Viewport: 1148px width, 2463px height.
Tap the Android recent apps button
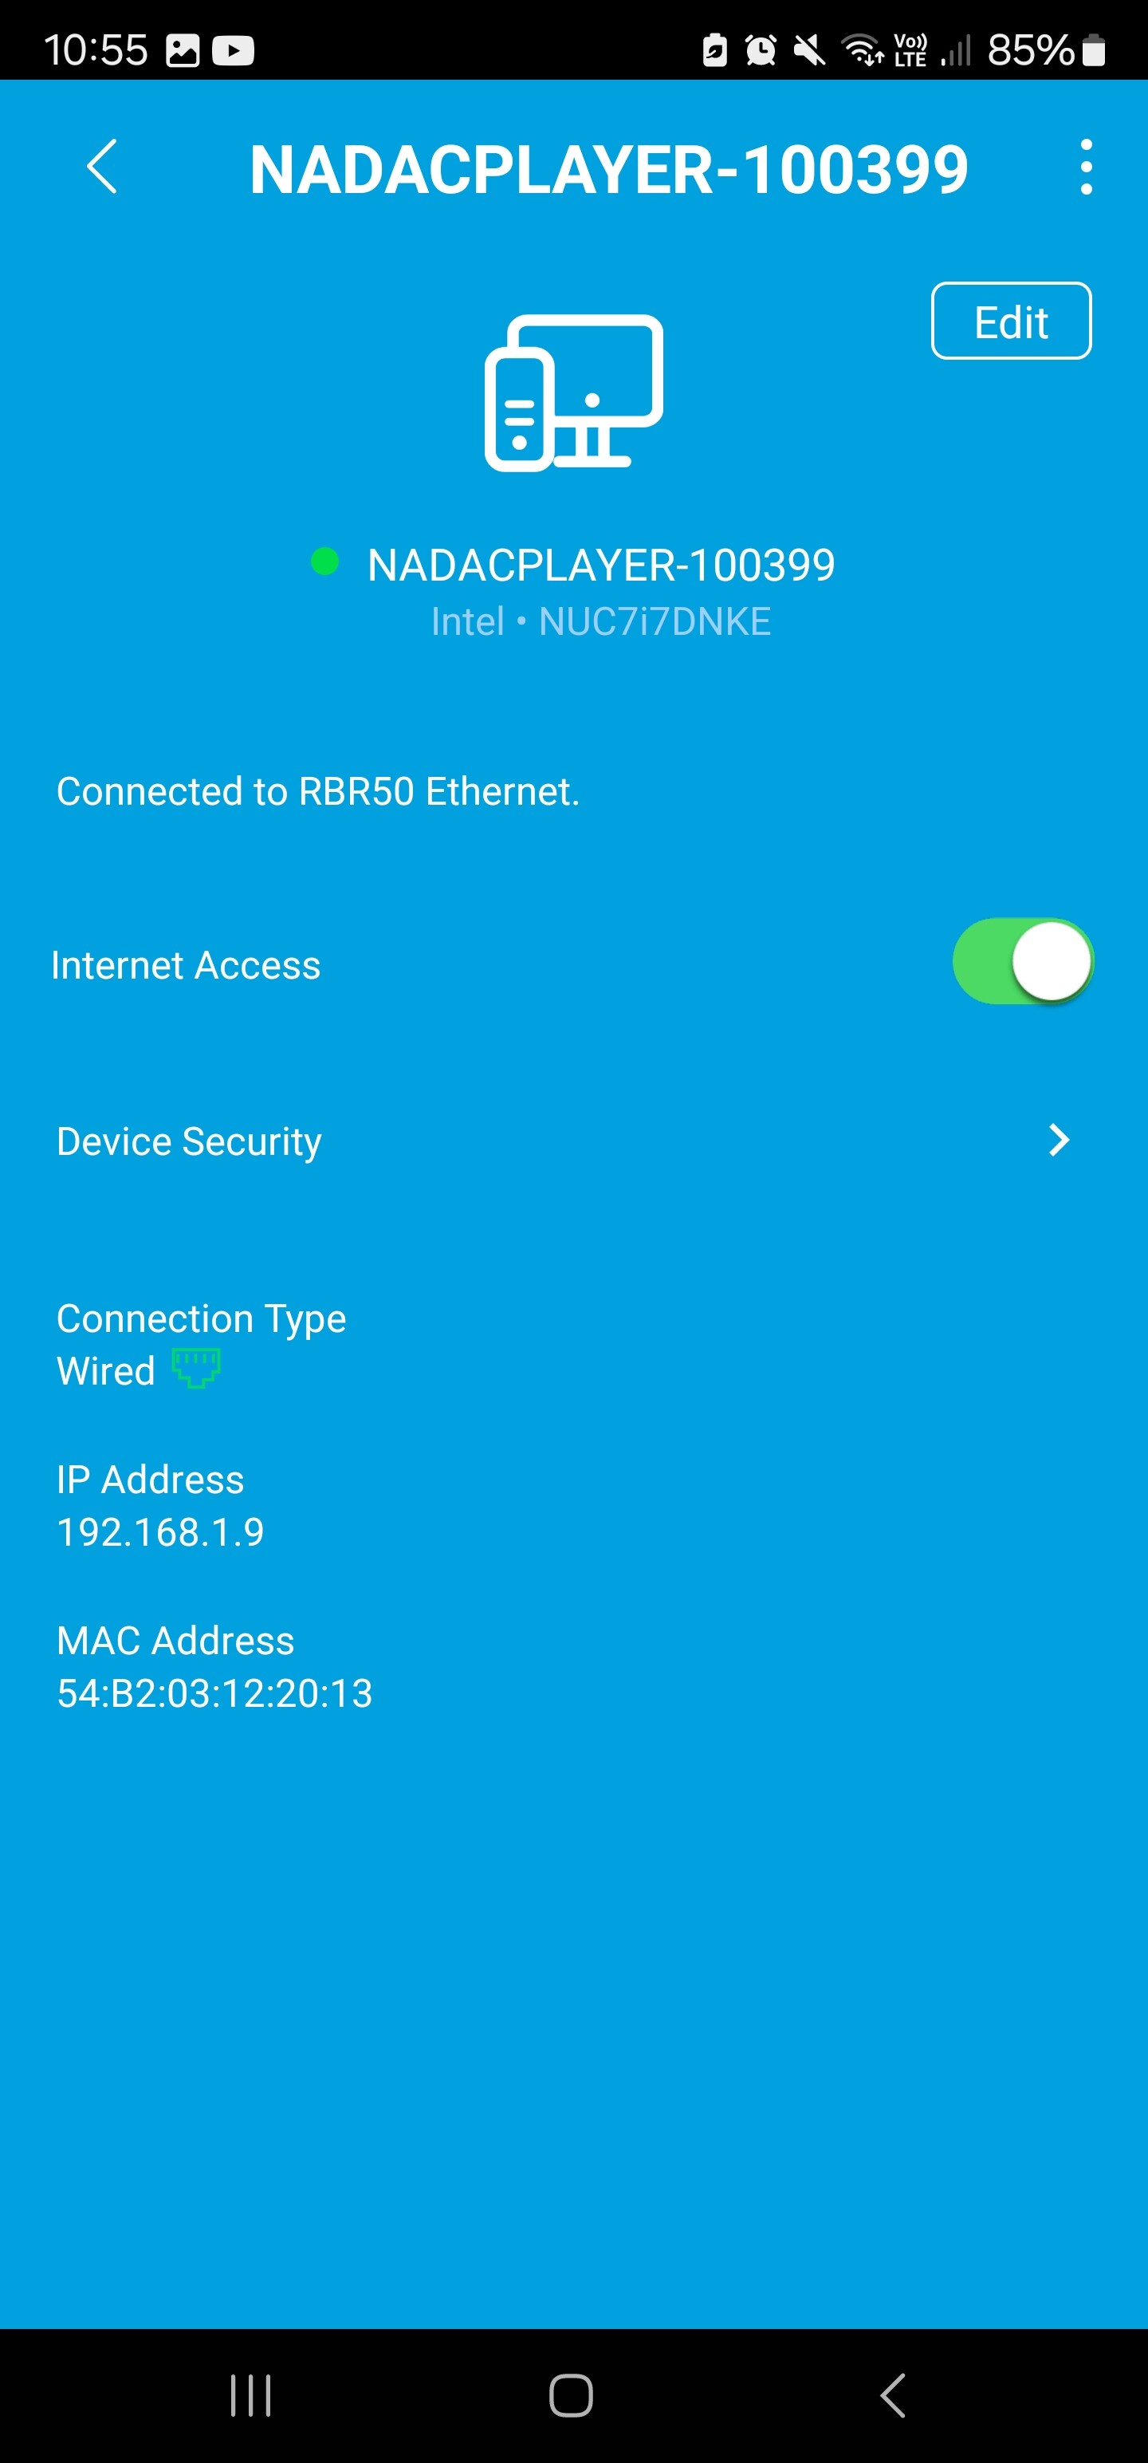pyautogui.click(x=250, y=2395)
